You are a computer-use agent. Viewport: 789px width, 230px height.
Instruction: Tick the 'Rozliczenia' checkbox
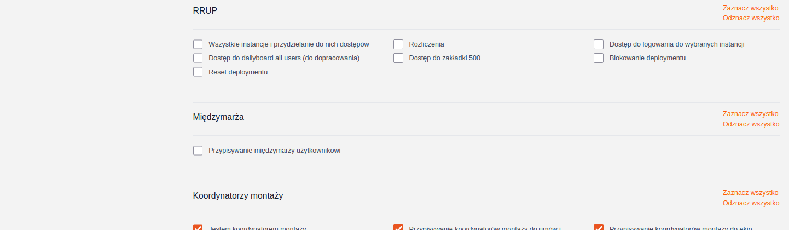[398, 44]
